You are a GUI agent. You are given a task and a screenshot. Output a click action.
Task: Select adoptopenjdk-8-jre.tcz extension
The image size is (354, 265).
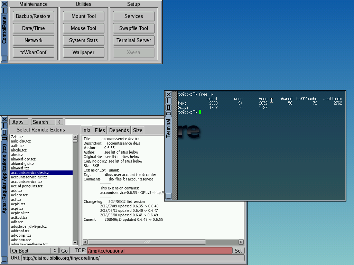[x=41, y=226]
